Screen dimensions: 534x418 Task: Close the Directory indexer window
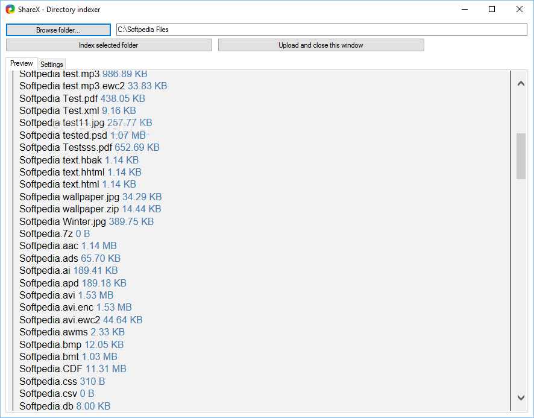pyautogui.click(x=520, y=9)
